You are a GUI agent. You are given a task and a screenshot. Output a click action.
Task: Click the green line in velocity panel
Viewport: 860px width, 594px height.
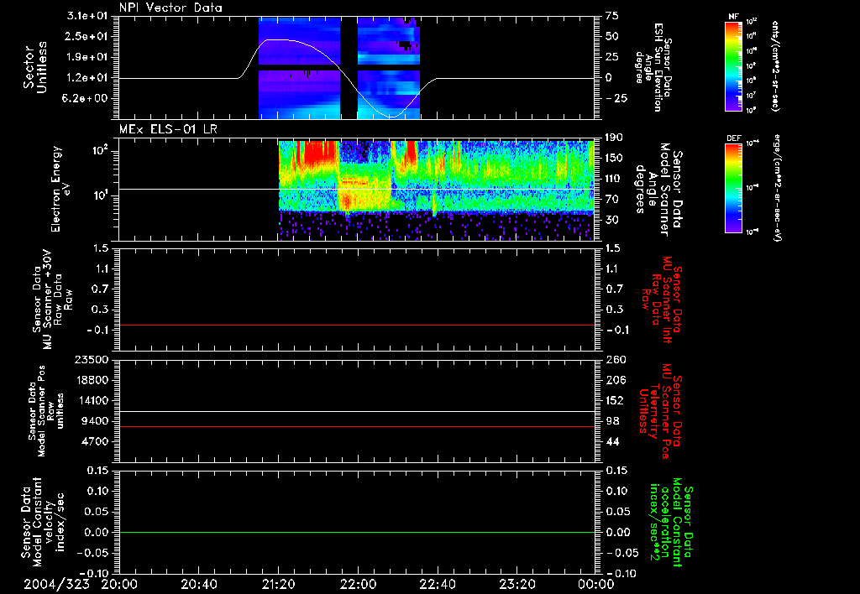(357, 532)
